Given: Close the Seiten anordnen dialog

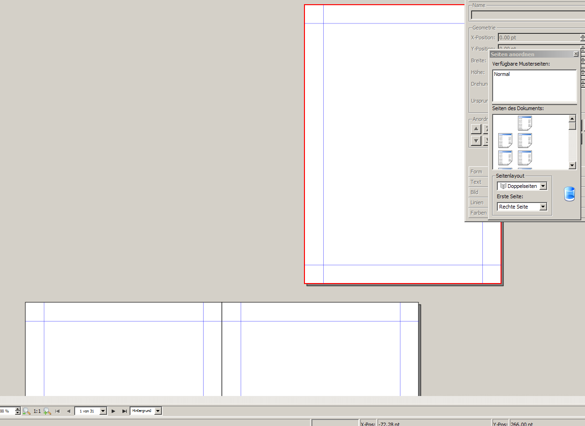Looking at the screenshot, I should tap(576, 54).
